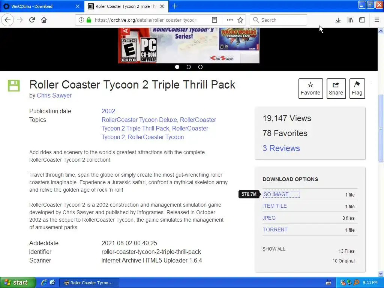
Task: Flag this item
Action: (x=357, y=88)
